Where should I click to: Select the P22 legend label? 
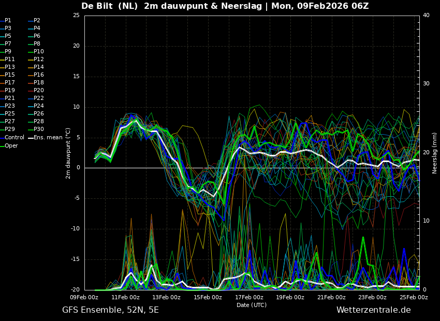point(38,98)
